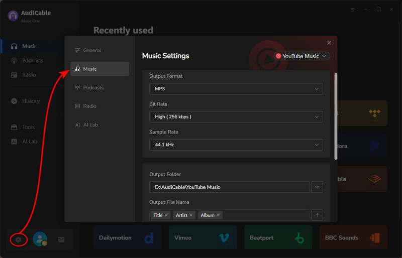Click the BBC Sounds logo icon

click(374, 238)
